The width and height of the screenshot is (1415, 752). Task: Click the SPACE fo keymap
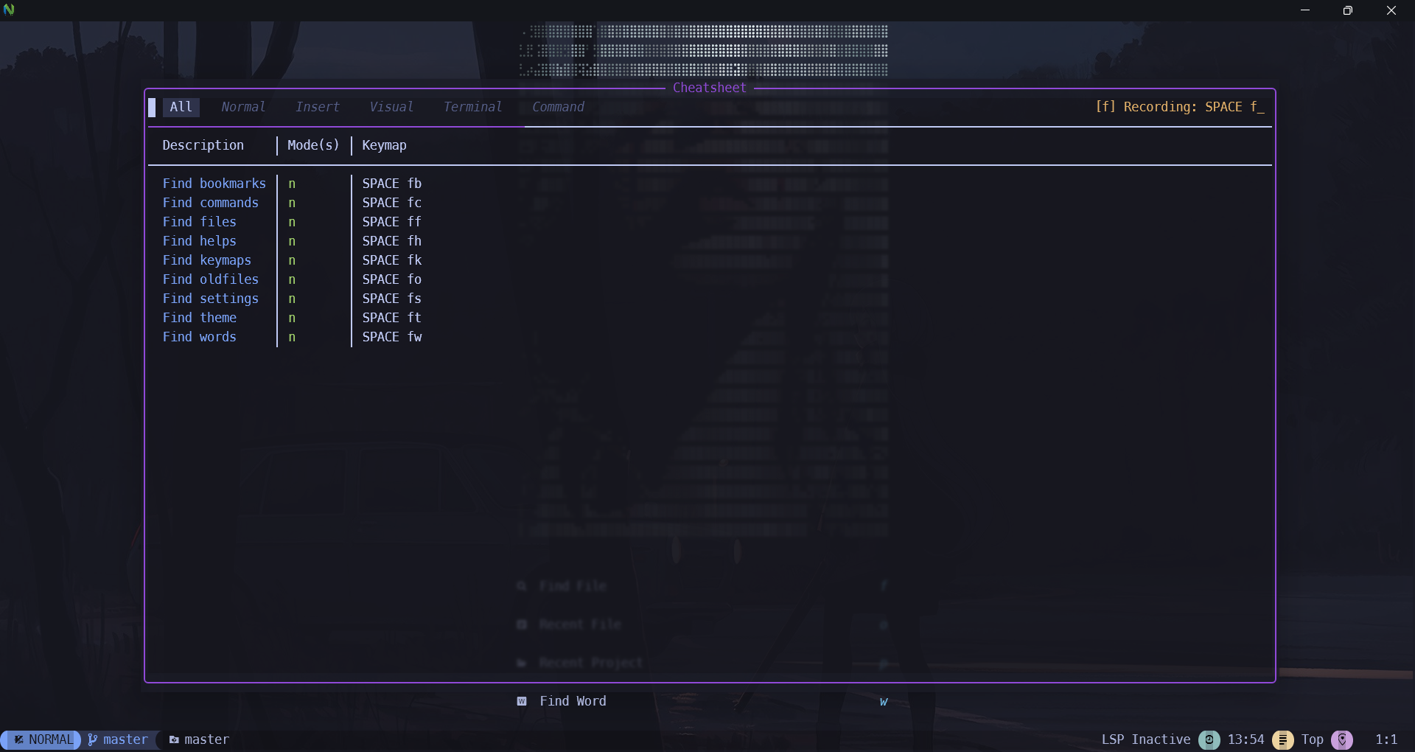(392, 279)
